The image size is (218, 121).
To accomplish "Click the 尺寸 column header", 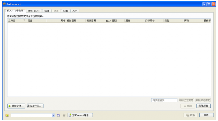I will (x=56, y=21).
